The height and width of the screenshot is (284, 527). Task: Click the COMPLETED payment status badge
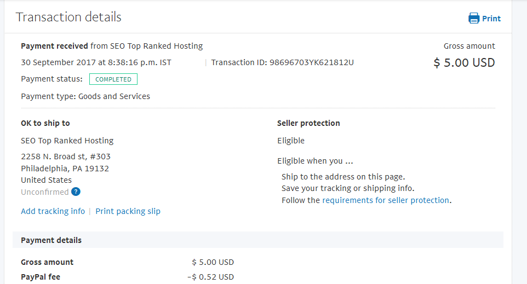pyautogui.click(x=113, y=79)
